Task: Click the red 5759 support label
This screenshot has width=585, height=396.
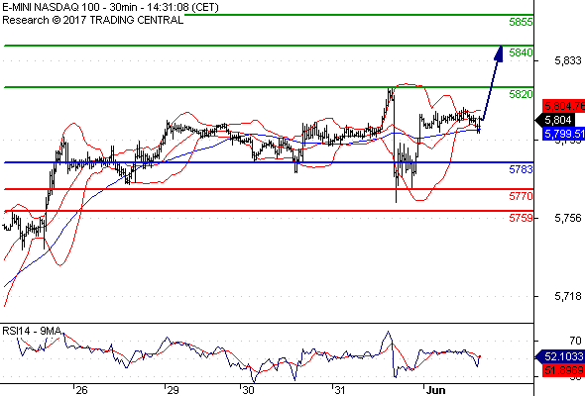Action: pyautogui.click(x=521, y=218)
